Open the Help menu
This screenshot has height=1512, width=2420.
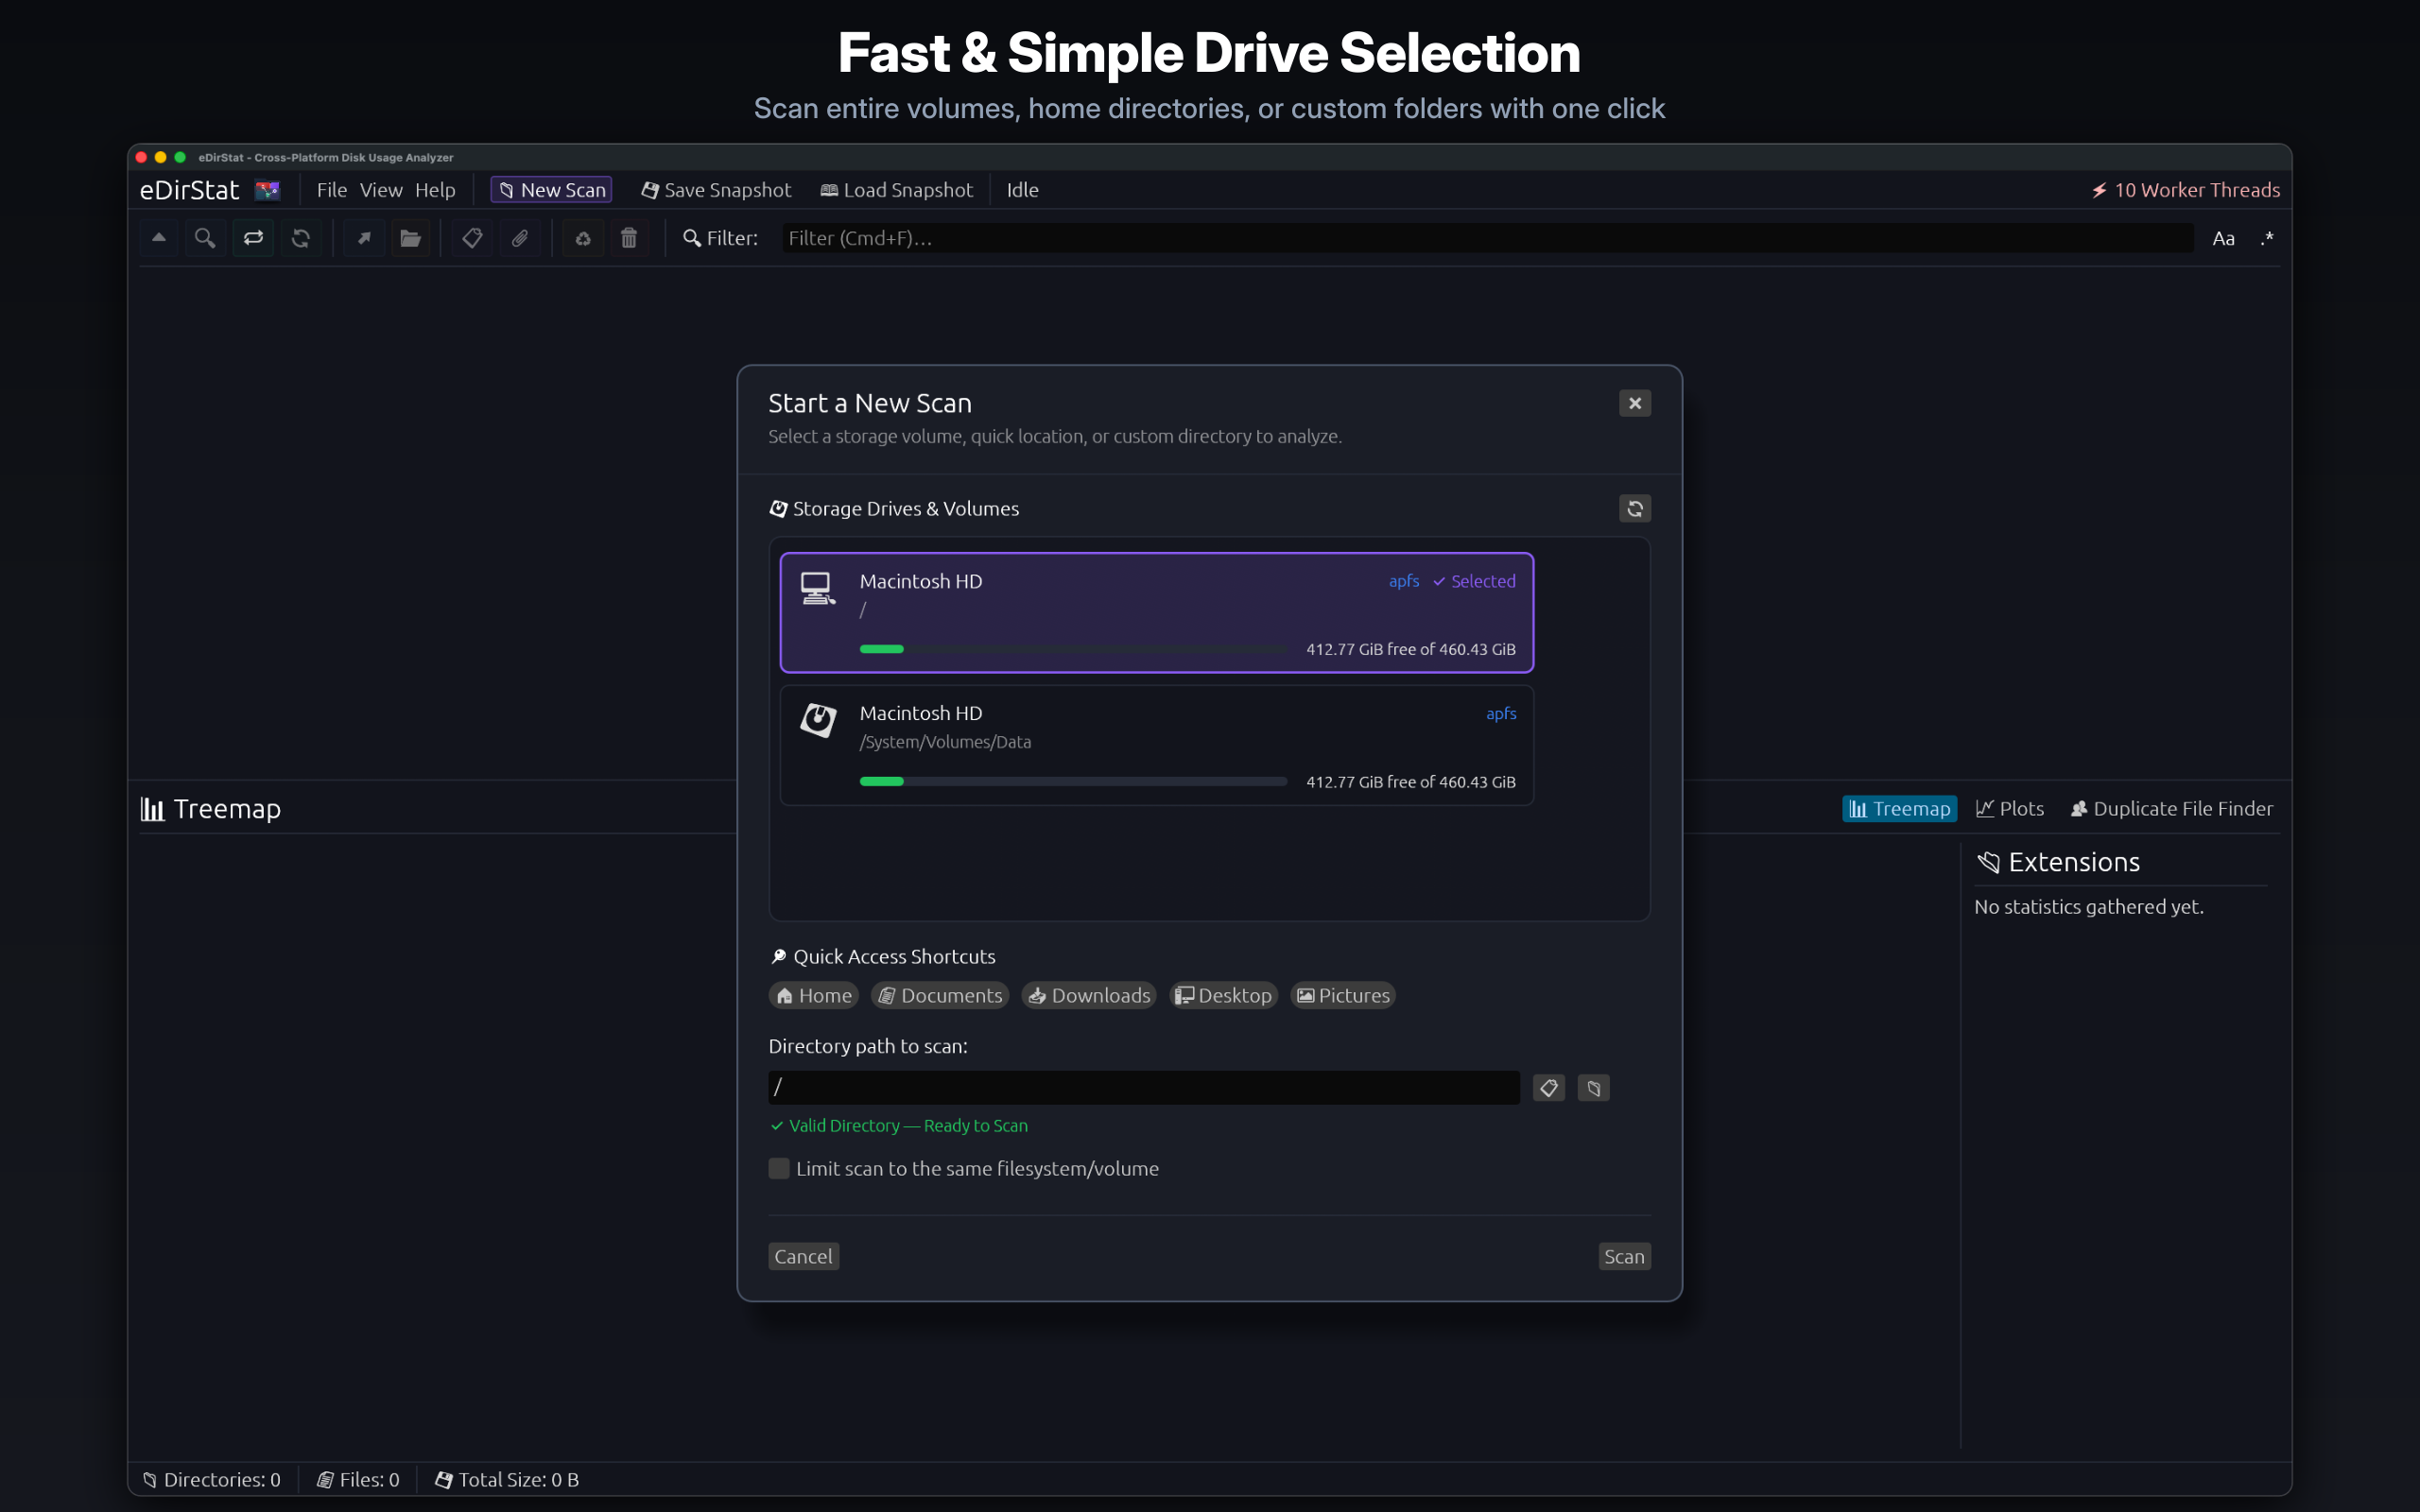click(435, 190)
